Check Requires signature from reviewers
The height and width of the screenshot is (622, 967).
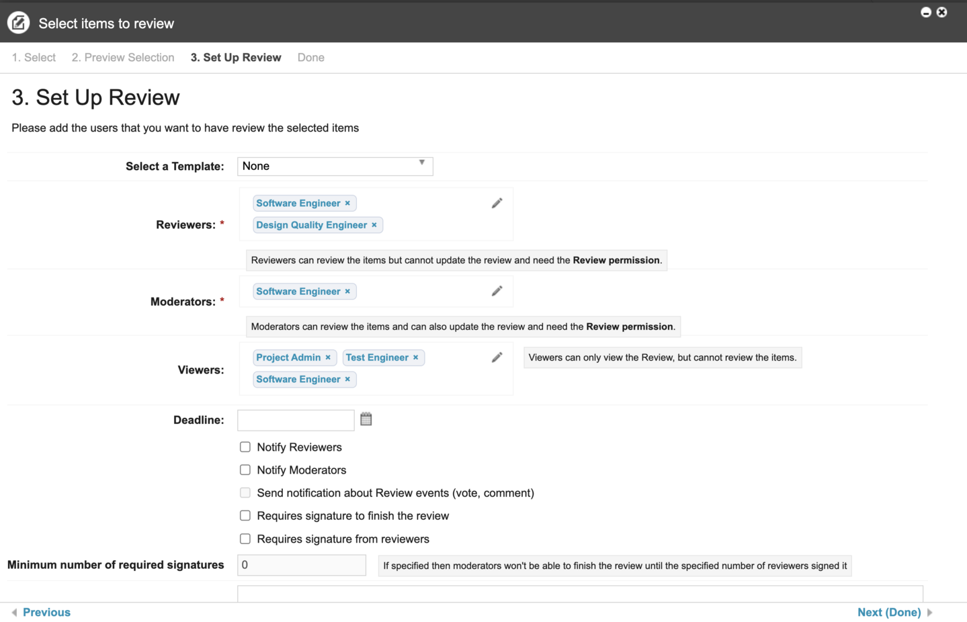coord(245,539)
